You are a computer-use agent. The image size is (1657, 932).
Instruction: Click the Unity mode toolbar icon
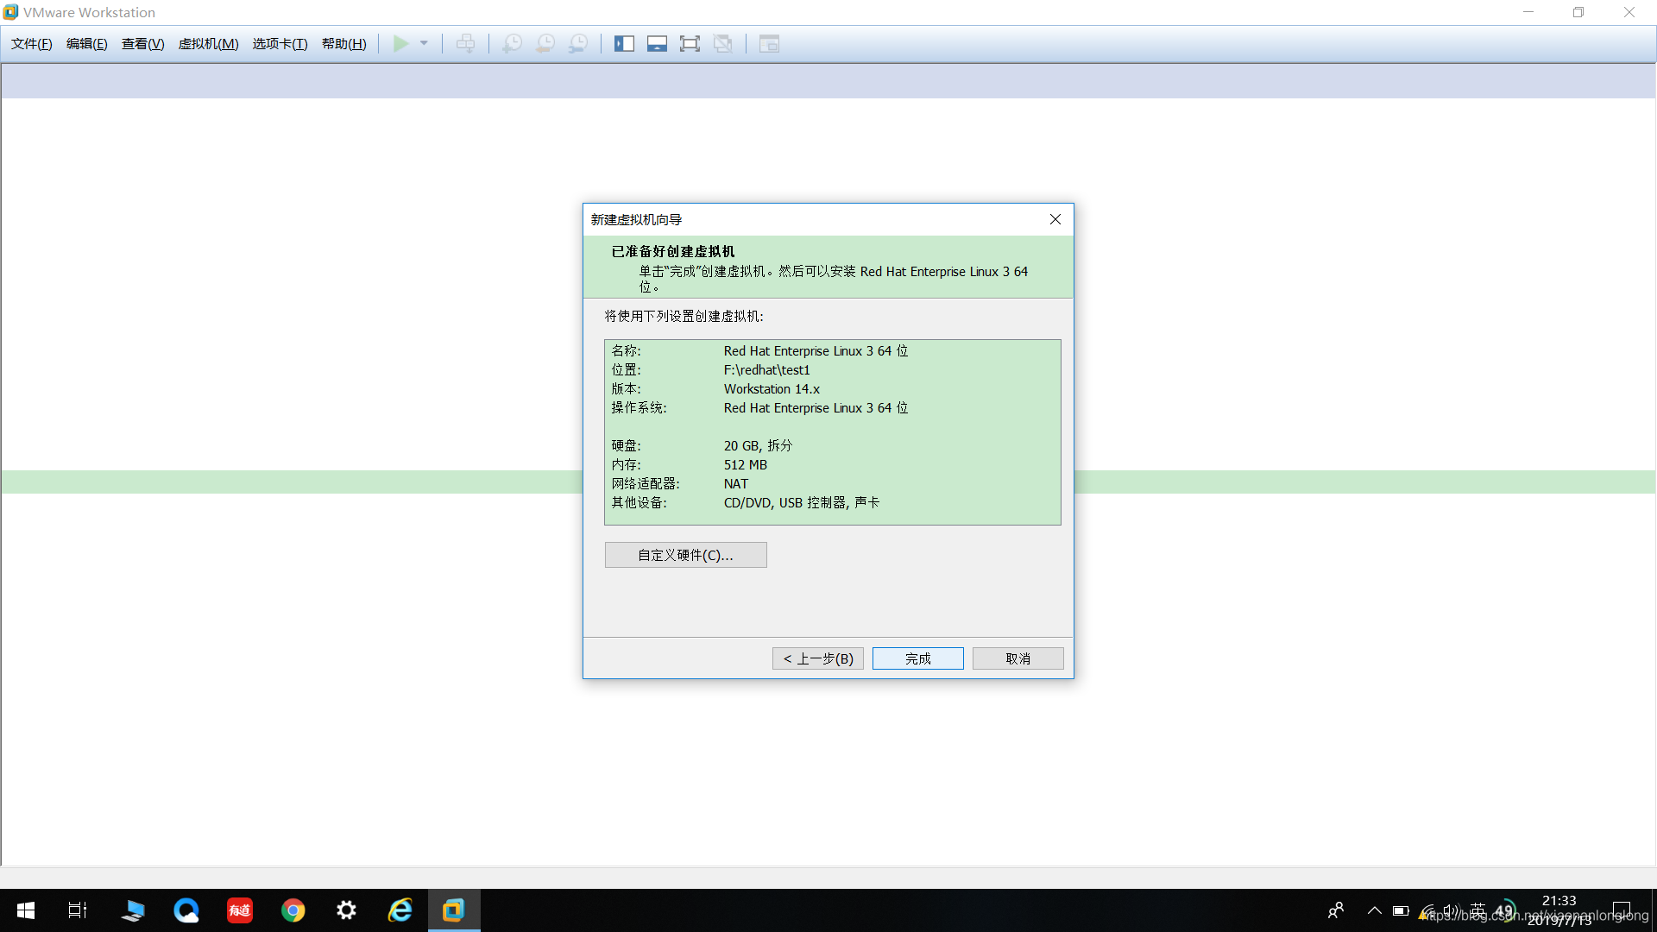[x=723, y=43]
